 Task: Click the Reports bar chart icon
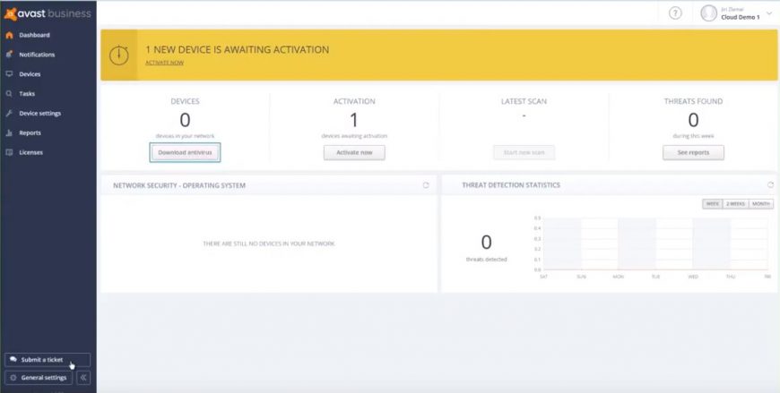click(x=9, y=132)
